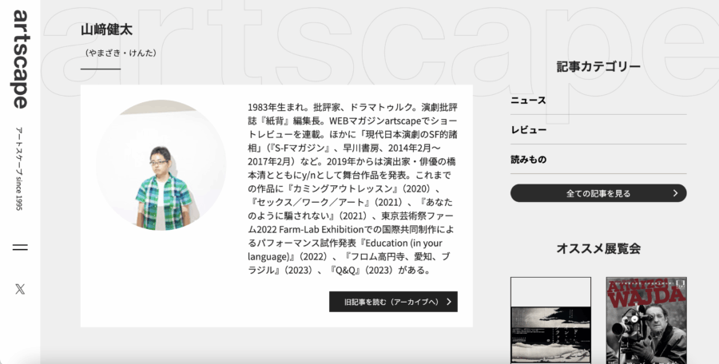Image resolution: width=719 pixels, height=364 pixels.
Task: Click 全ての記事を見る button
Action: click(x=598, y=193)
